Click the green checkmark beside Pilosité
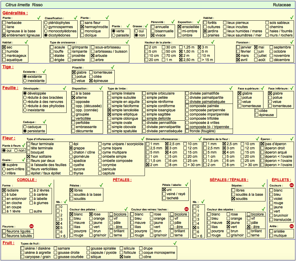296x261 pixels. coord(113,67)
